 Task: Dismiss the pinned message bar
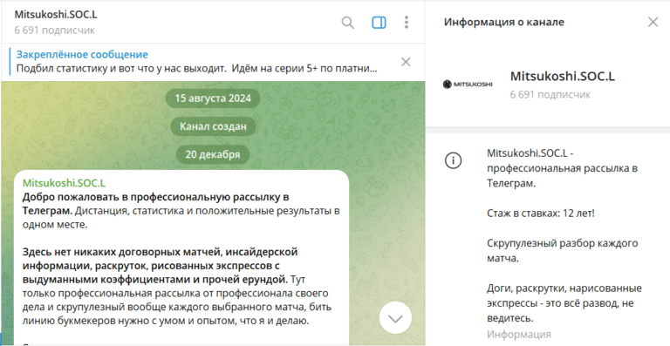click(x=406, y=62)
